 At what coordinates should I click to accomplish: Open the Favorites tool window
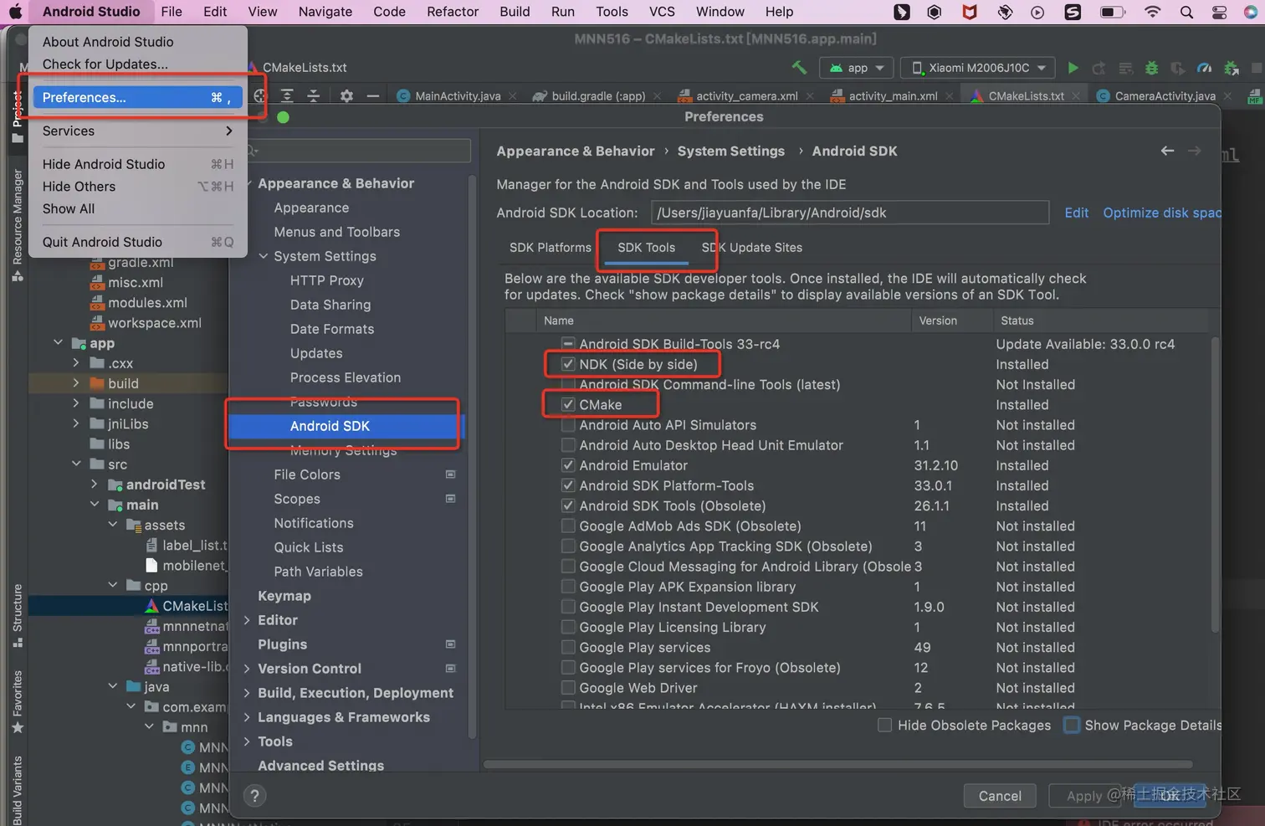pos(17,701)
